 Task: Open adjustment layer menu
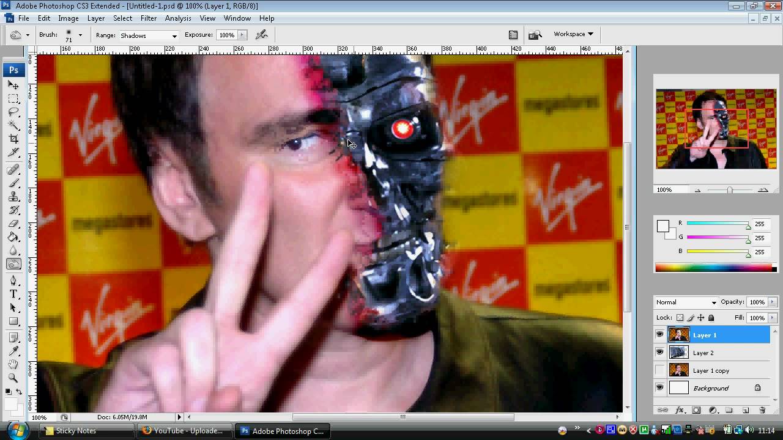[x=713, y=410]
